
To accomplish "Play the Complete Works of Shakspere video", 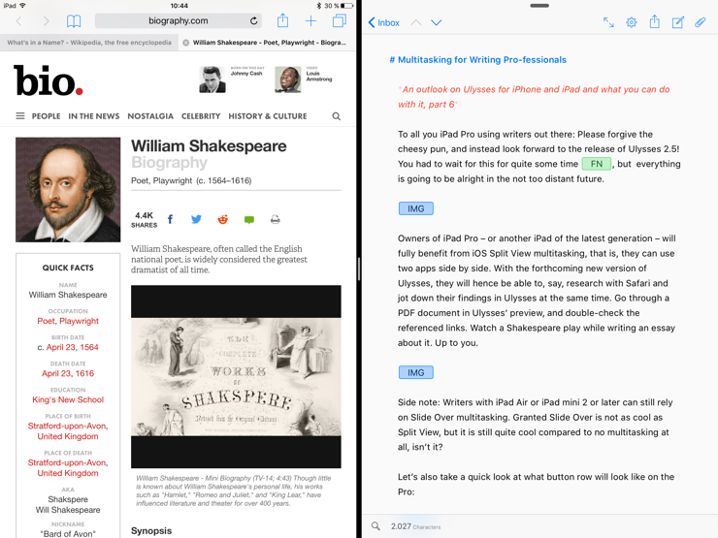I will 236,376.
